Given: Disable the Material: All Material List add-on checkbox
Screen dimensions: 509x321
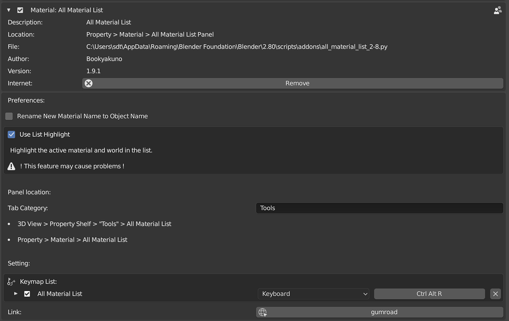Looking at the screenshot, I should pos(20,10).
